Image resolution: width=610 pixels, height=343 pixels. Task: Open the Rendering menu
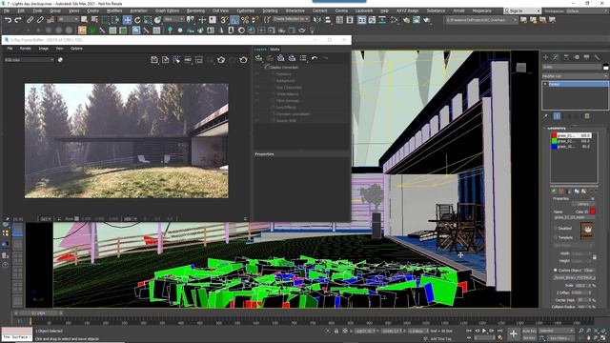coord(195,10)
